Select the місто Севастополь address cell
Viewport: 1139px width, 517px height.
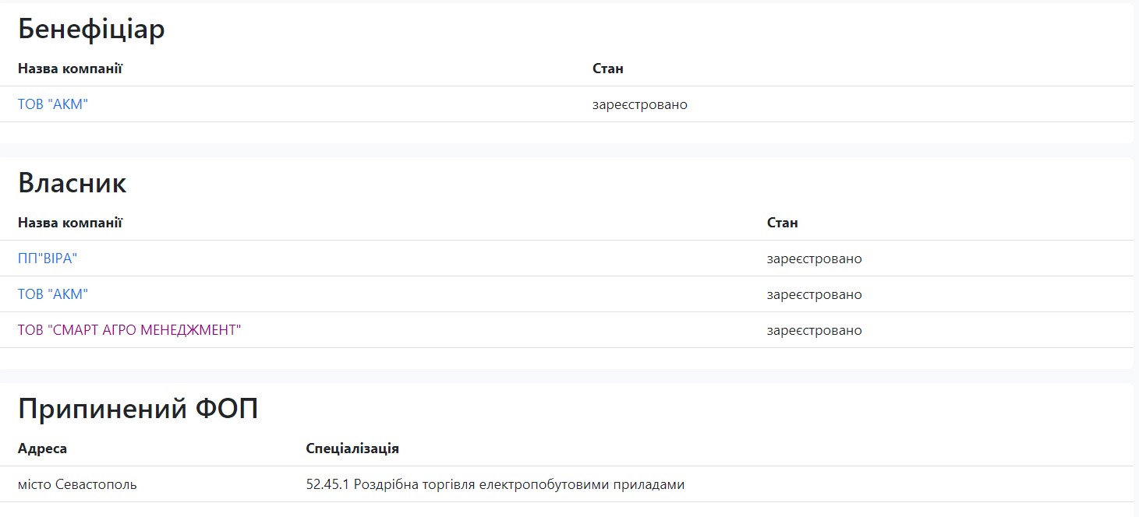click(x=77, y=484)
